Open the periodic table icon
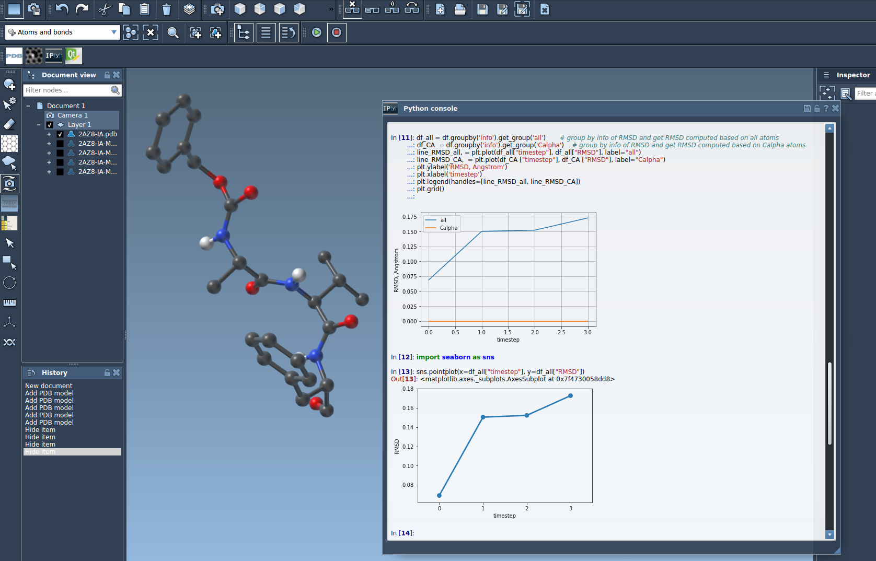 coord(9,223)
